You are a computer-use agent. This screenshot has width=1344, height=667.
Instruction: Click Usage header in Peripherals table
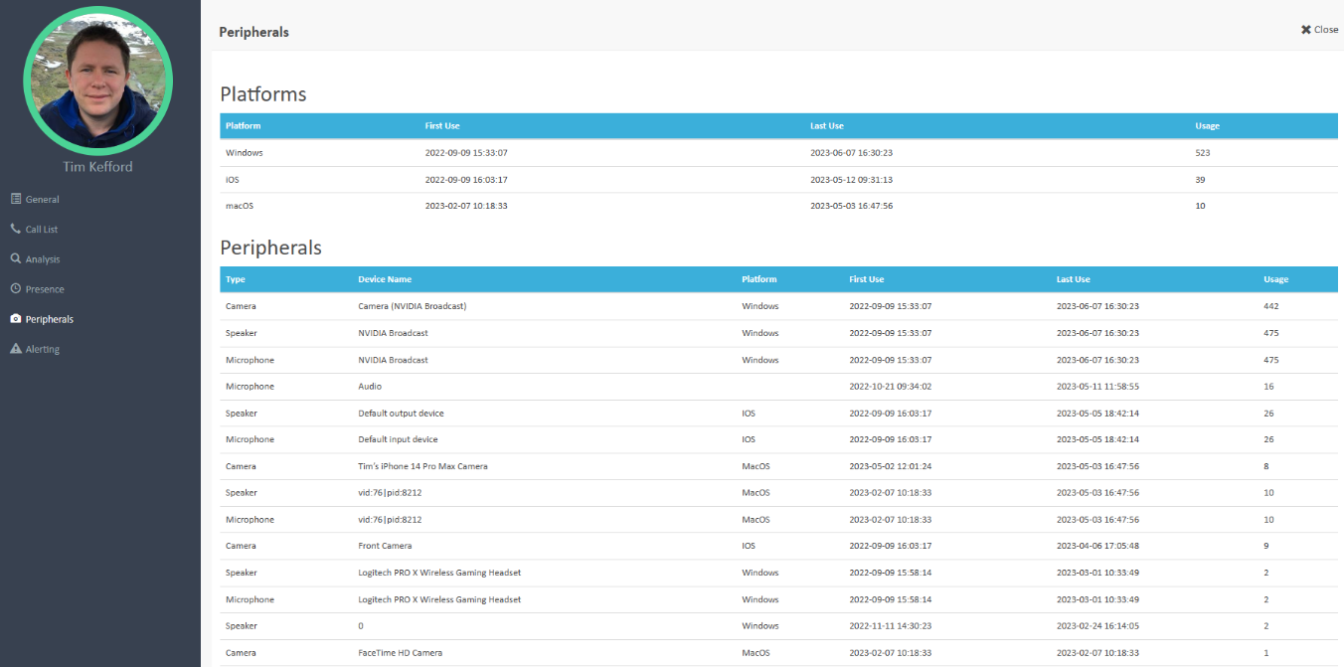pyautogui.click(x=1275, y=279)
